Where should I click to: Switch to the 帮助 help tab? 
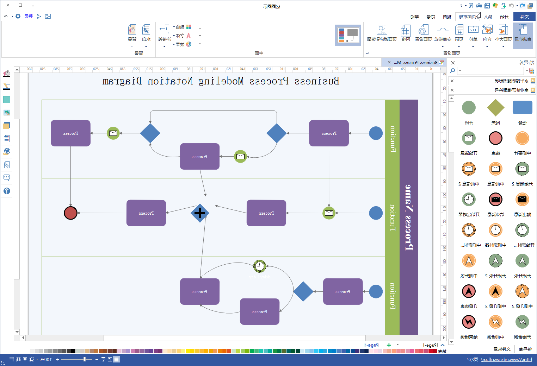pos(415,17)
